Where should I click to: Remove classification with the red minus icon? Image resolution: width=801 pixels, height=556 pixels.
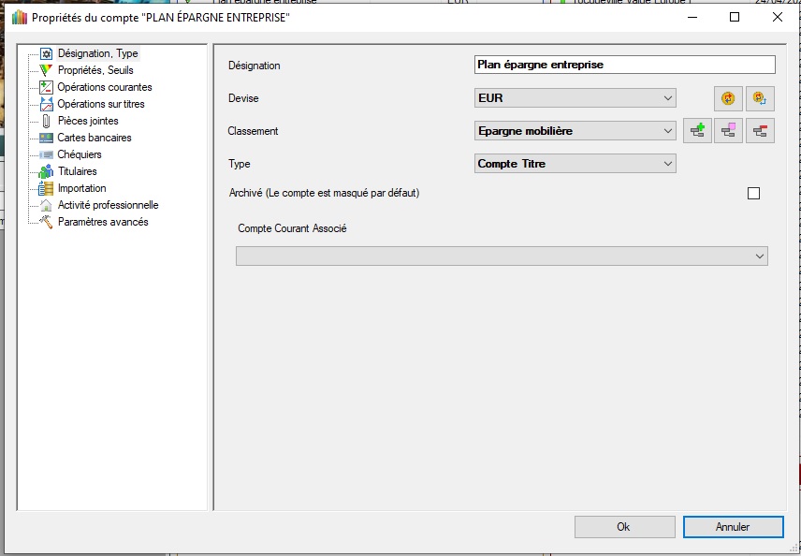[760, 131]
